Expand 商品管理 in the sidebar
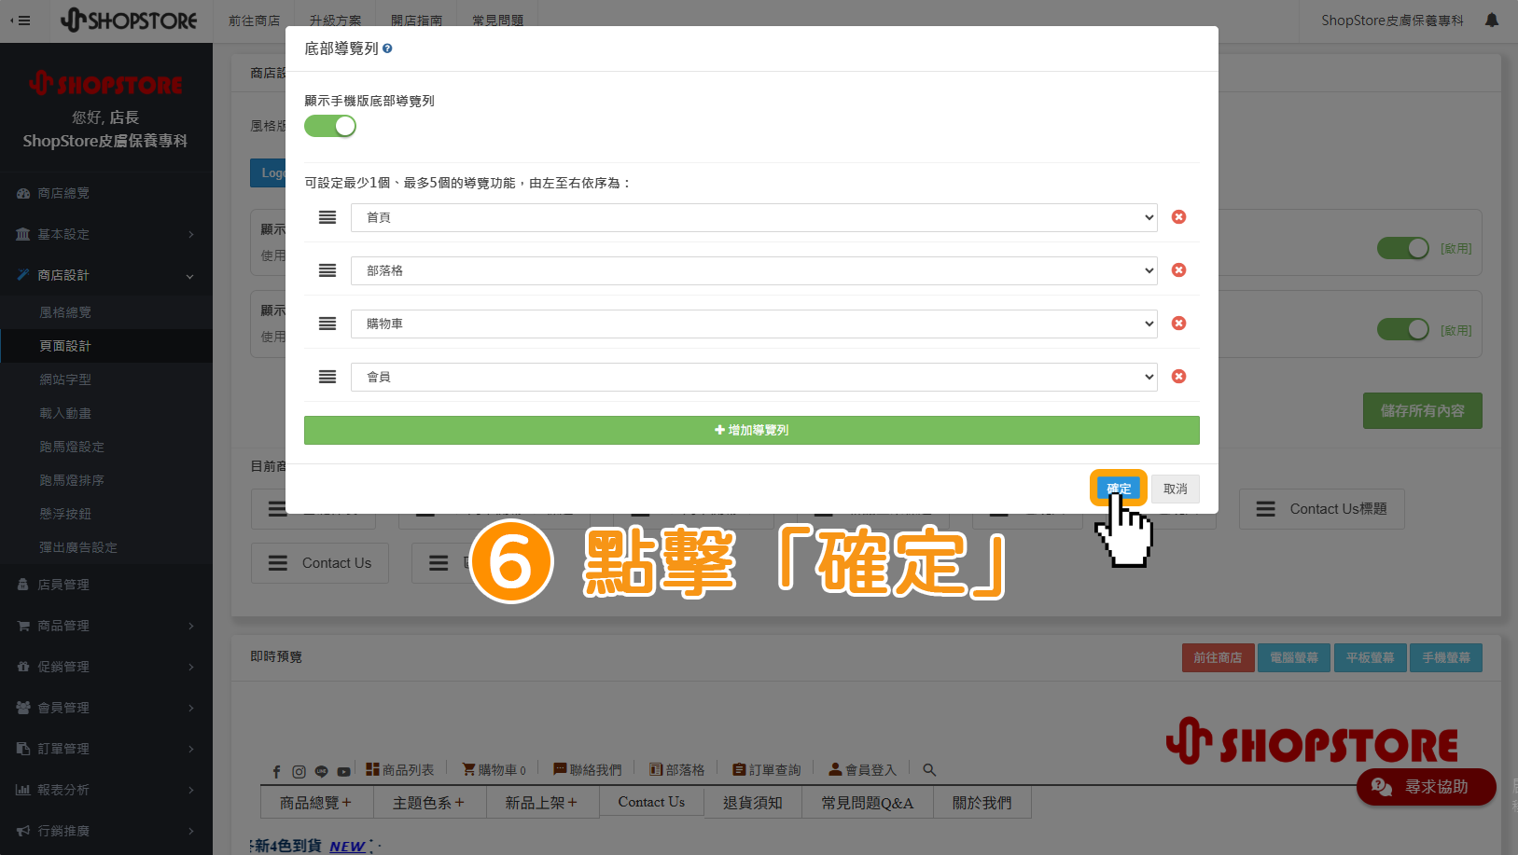The image size is (1518, 855). click(106, 626)
